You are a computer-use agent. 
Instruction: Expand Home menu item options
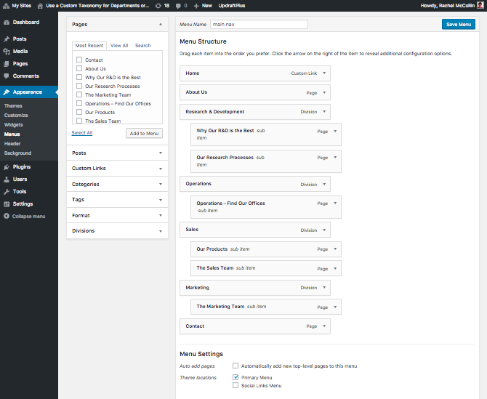[x=324, y=73]
